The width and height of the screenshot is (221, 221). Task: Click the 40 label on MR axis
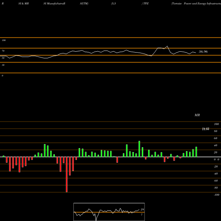(216, 145)
